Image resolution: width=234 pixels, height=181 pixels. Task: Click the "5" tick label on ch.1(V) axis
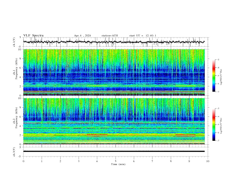click(20, 38)
